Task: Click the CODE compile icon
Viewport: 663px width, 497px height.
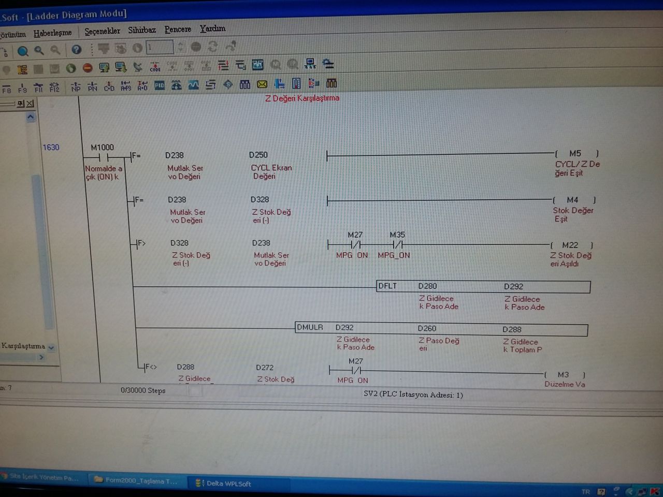Action: 155,66
